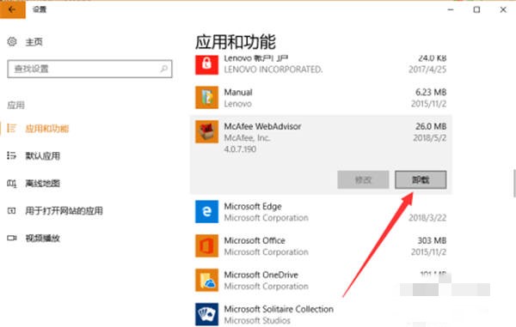The width and height of the screenshot is (516, 327).
Task: Select the 视频播放 camera icon
Action: coord(11,238)
